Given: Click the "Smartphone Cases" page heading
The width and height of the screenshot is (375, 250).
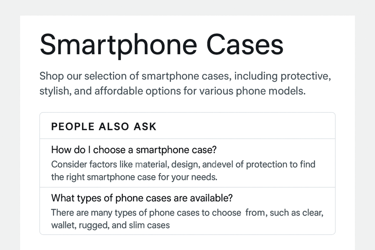Looking at the screenshot, I should click(161, 45).
